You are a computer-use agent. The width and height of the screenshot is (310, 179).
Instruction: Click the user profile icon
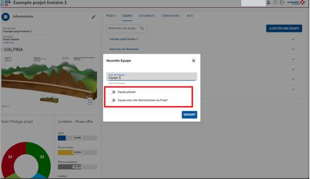pyautogui.click(x=268, y=3)
